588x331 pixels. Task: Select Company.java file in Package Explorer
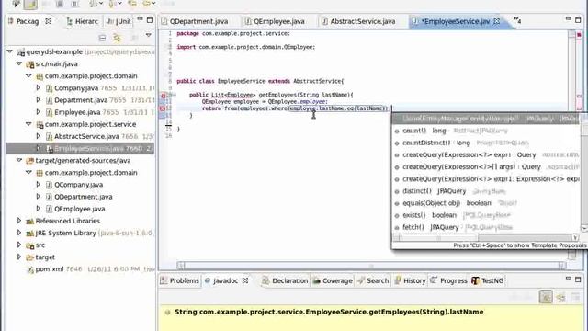76,88
